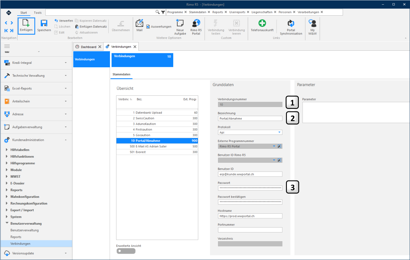Select the Evorest connection row
Viewport: 410px width, 260px height.
pos(157,152)
